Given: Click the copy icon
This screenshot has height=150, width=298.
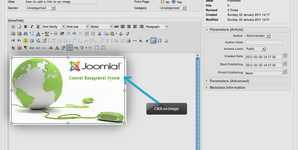Looking at the screenshot, I should click(106, 33).
